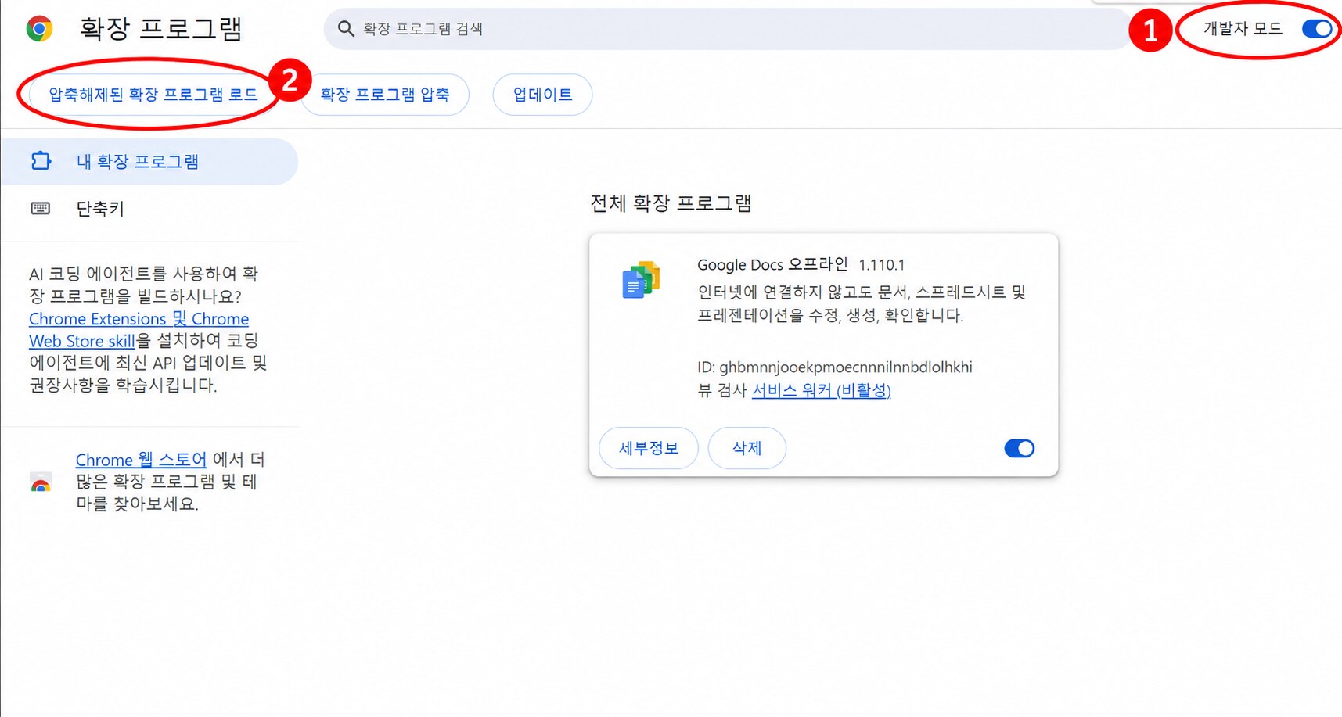Click the keyboard icon beside 단축키
Image resolution: width=1342 pixels, height=717 pixels.
(x=40, y=208)
